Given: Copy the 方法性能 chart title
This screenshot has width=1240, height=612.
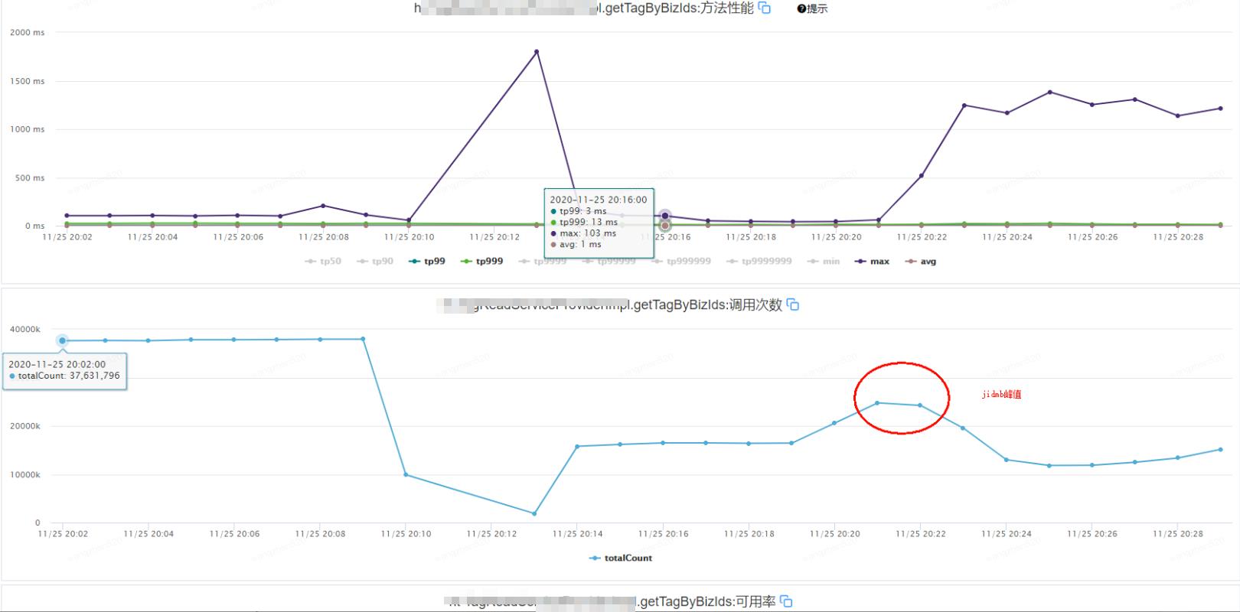Looking at the screenshot, I should tap(764, 8).
